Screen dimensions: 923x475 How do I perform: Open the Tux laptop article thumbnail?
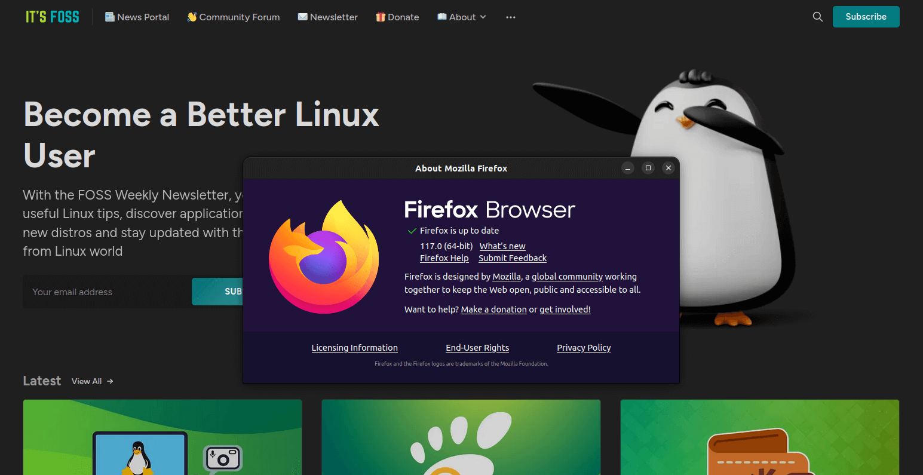coord(162,437)
